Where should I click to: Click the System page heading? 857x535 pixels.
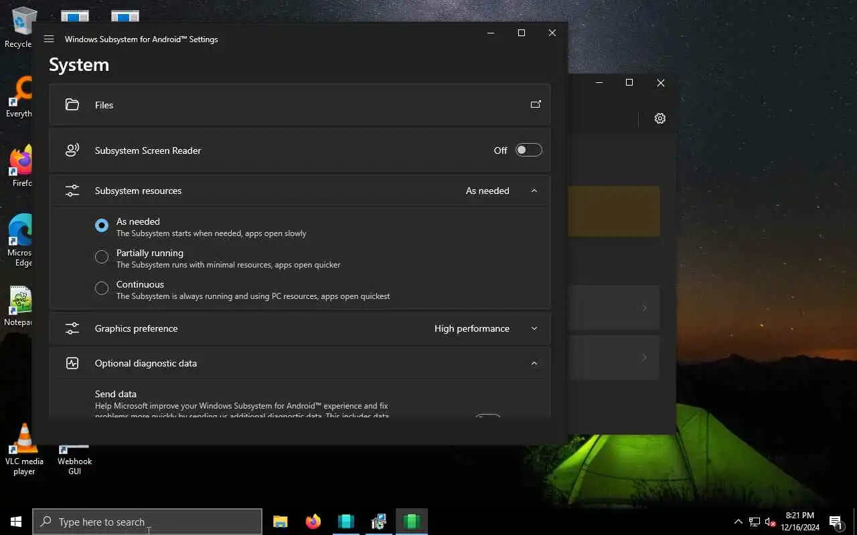[x=79, y=65]
